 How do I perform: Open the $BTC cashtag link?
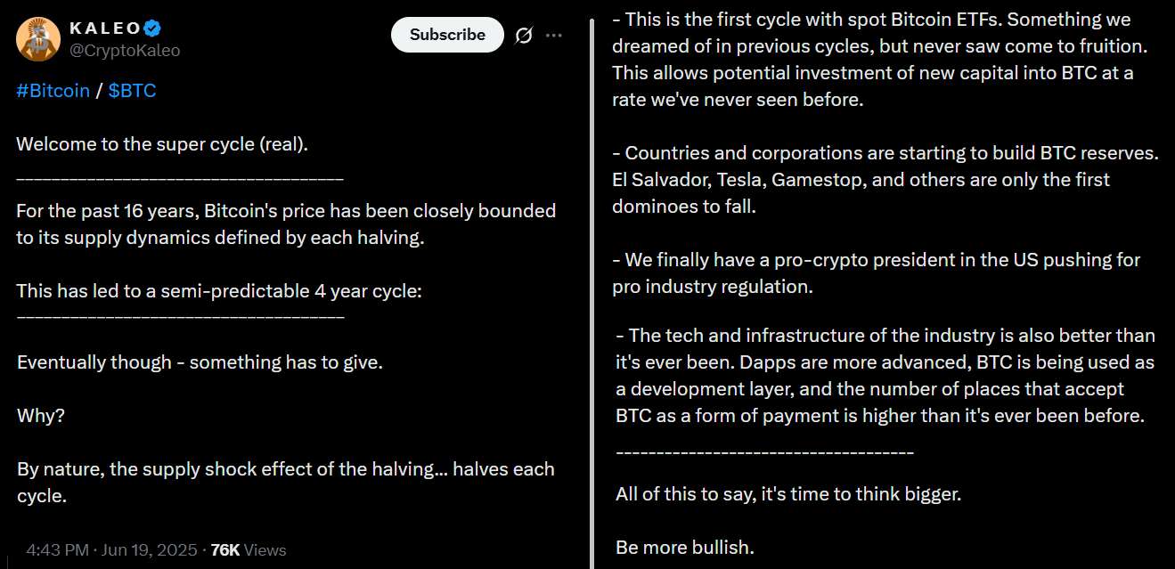click(x=132, y=91)
